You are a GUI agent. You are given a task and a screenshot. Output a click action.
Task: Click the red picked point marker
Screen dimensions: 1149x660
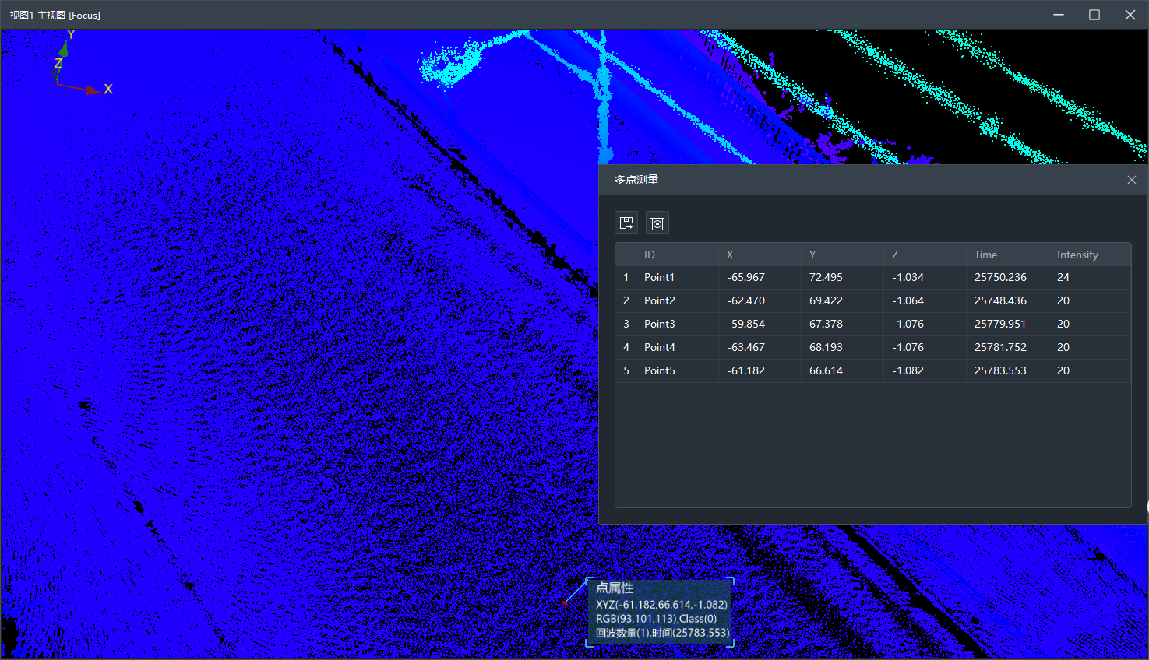[565, 602]
